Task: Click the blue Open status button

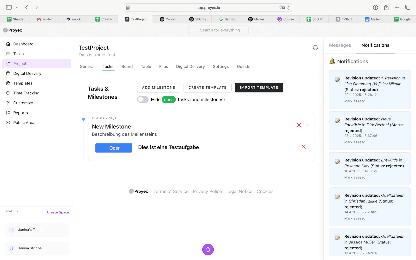Action: 114,148
